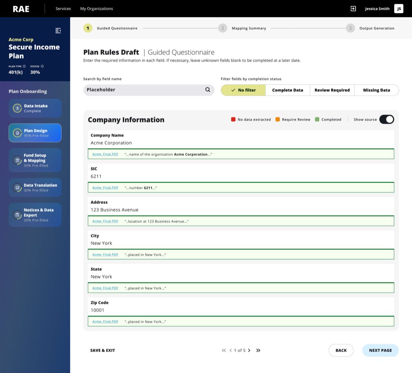The width and height of the screenshot is (412, 373).
Task: Click the SAVE & EXIT button
Action: [103, 350]
